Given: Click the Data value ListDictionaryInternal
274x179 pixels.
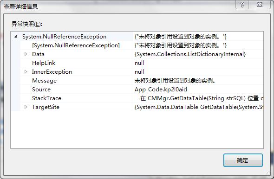Looking at the screenshot, I should (190, 54).
